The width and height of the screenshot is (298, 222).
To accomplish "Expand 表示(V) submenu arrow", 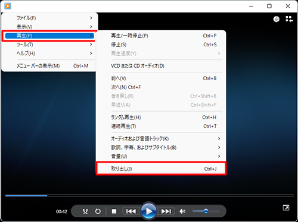I will click(91, 27).
